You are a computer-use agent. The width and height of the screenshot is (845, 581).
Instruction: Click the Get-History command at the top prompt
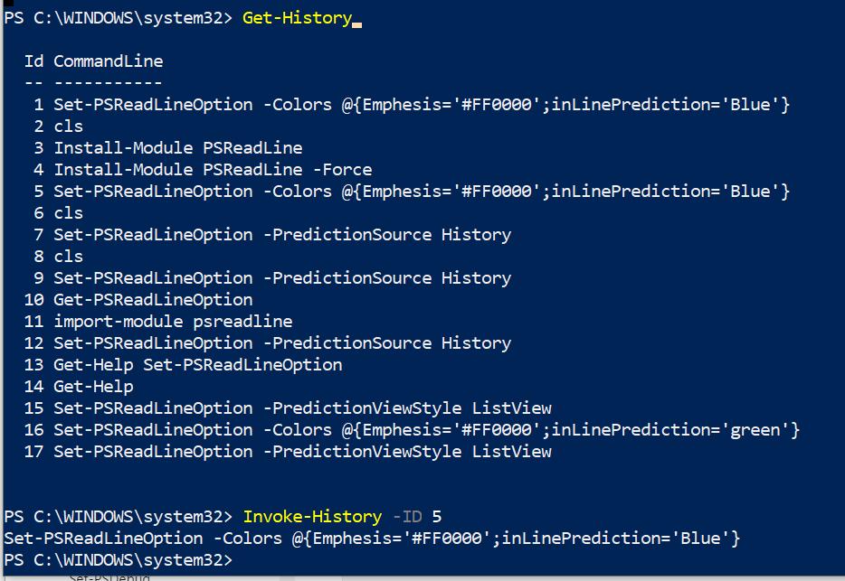pos(297,18)
